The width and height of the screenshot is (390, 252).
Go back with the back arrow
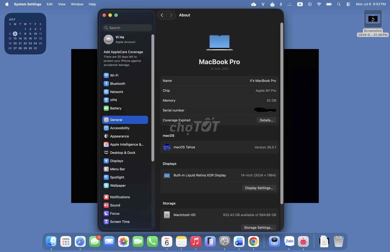[162, 15]
